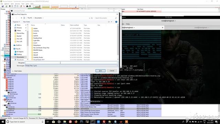Select the exploits folder in file list
This screenshot has height=124, width=220.
(x=36, y=35)
